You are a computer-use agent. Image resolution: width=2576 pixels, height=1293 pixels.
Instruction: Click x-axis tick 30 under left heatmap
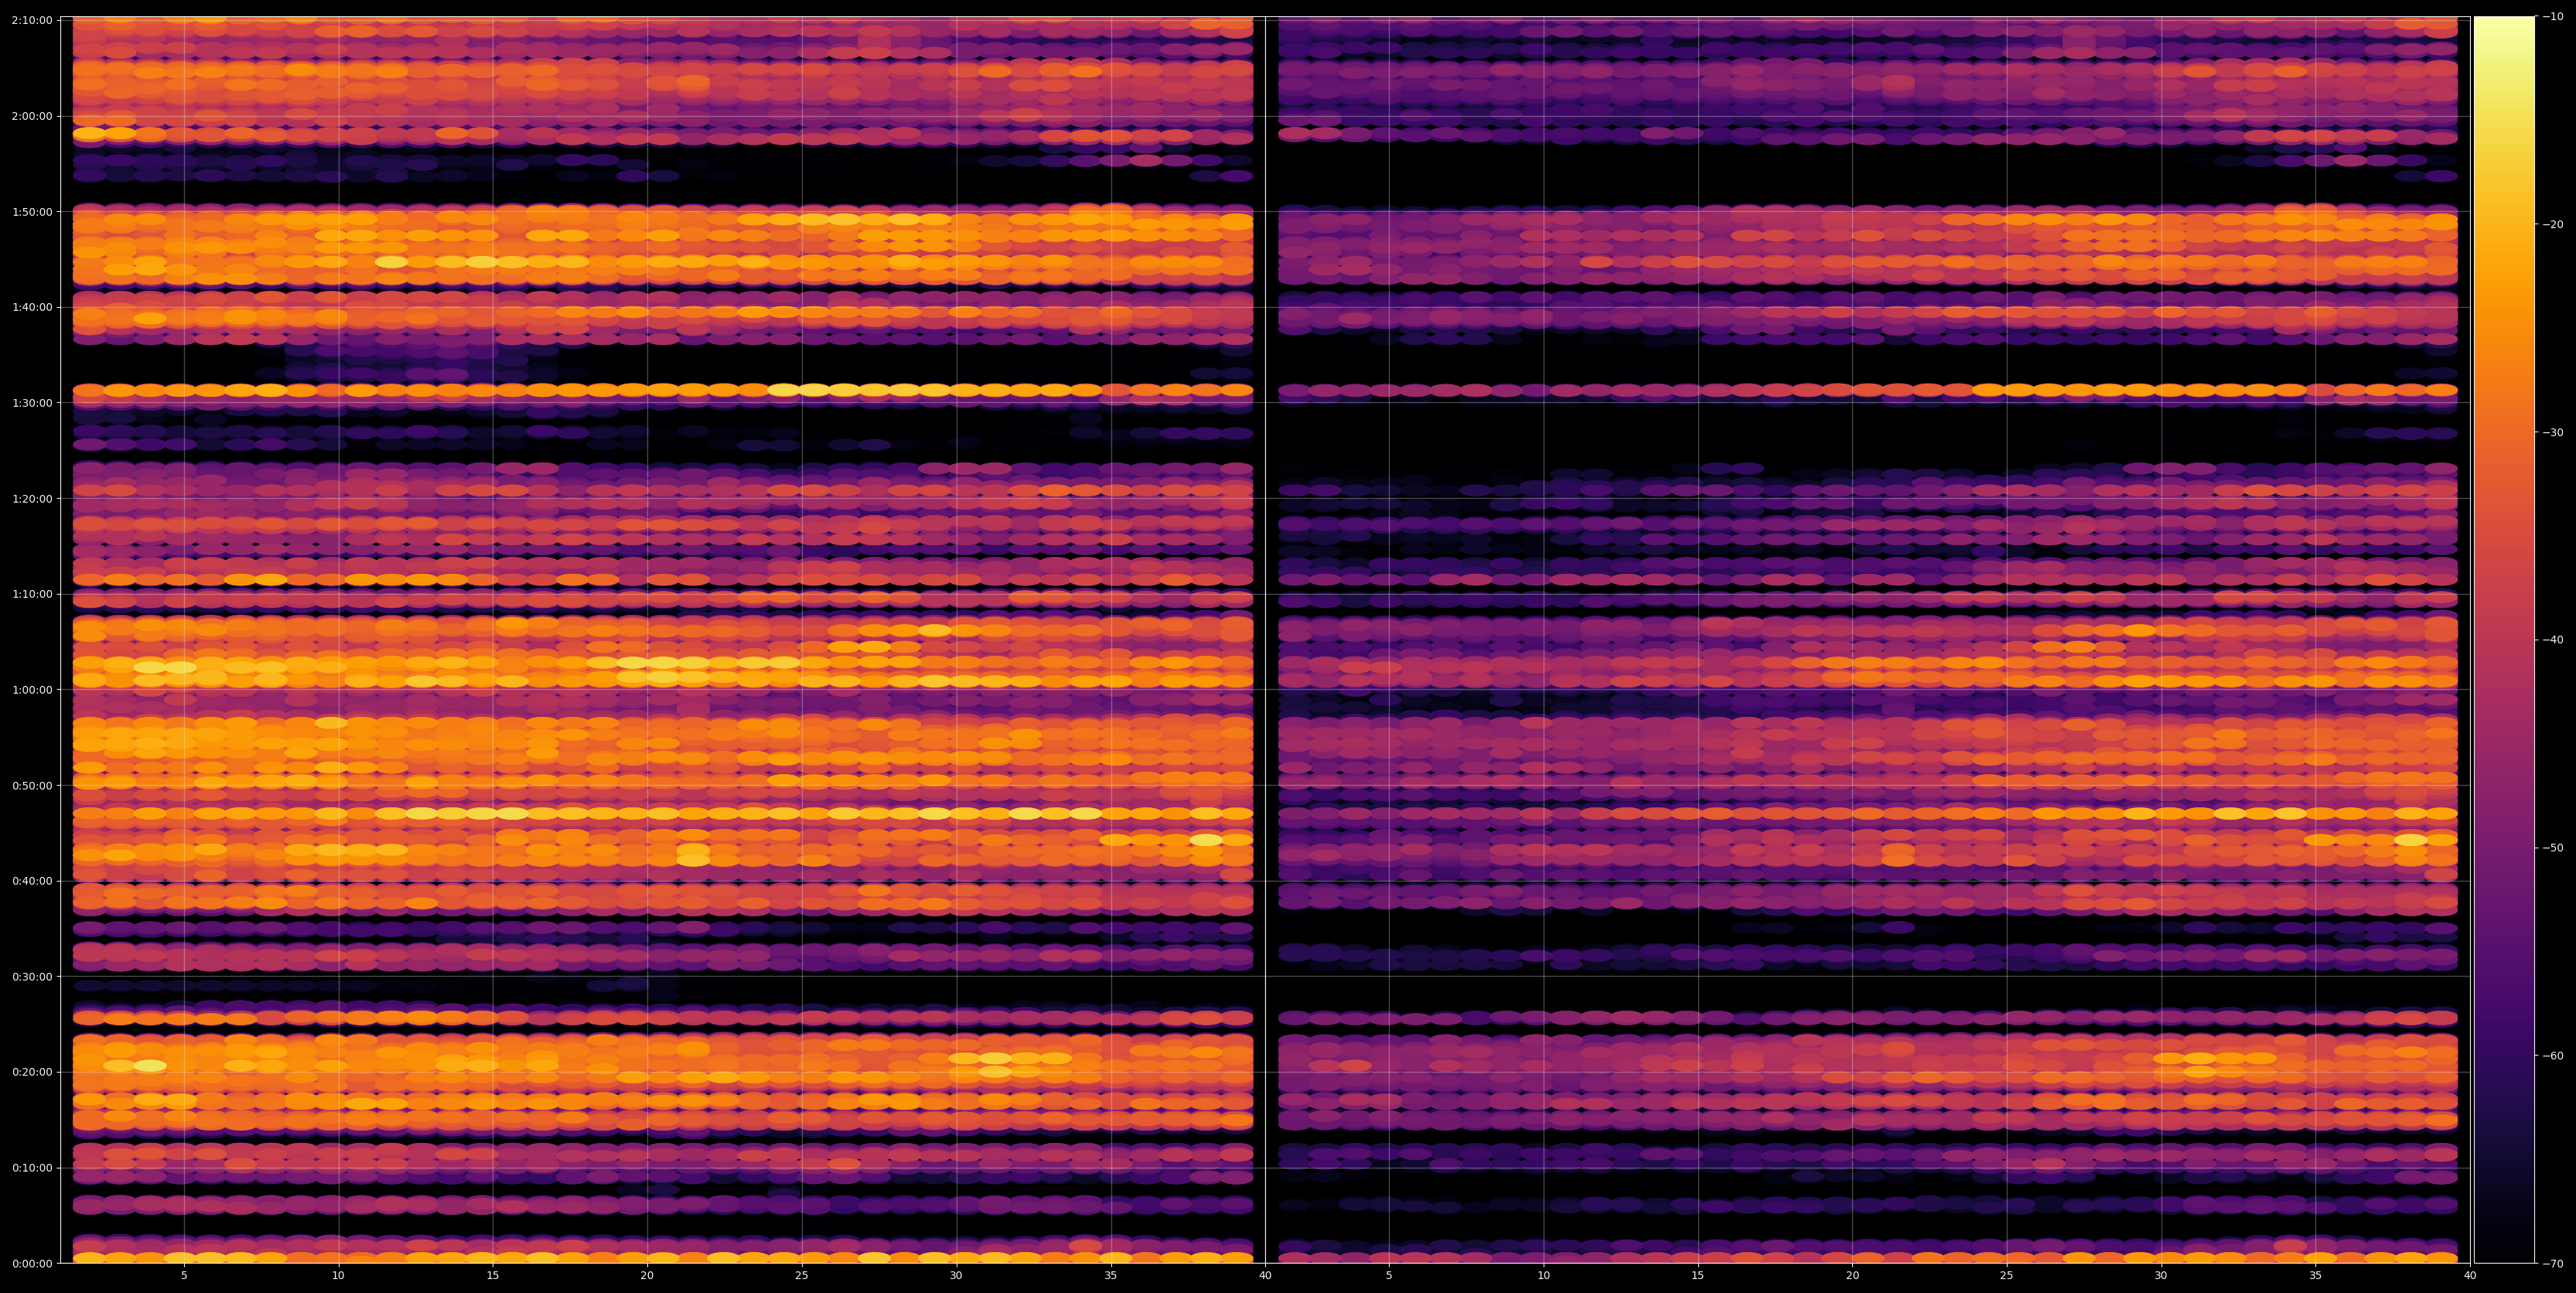tap(956, 1276)
